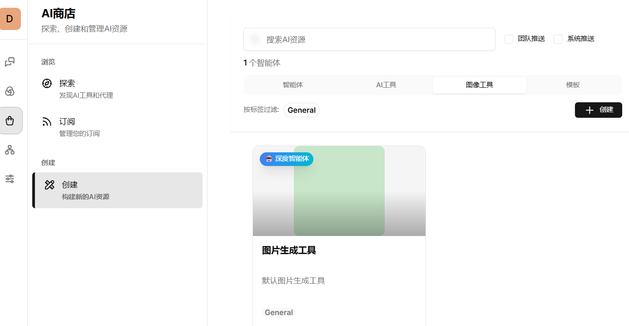Image resolution: width=629 pixels, height=326 pixels.
Task: Open the 图片生成工具 card thumbnail
Action: 339,191
